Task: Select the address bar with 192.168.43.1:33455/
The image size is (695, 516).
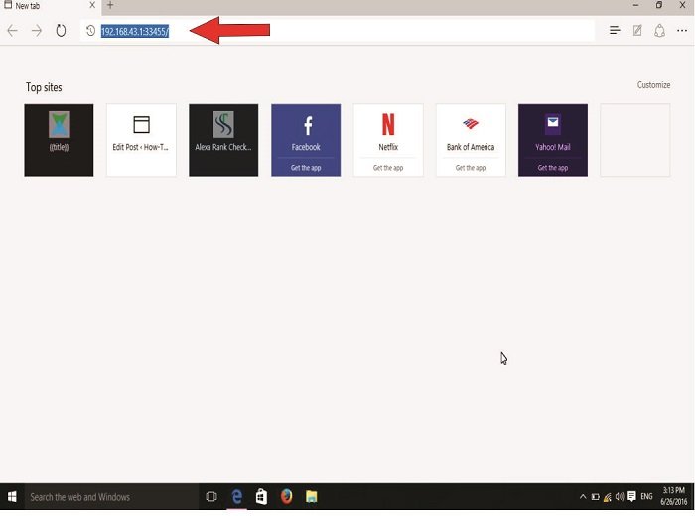Action: point(338,31)
